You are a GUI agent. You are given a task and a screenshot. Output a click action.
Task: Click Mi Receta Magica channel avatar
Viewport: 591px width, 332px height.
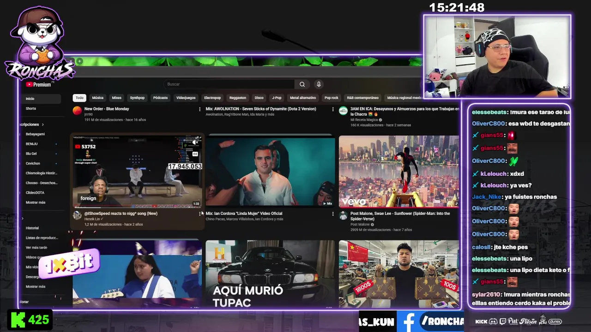(x=343, y=111)
